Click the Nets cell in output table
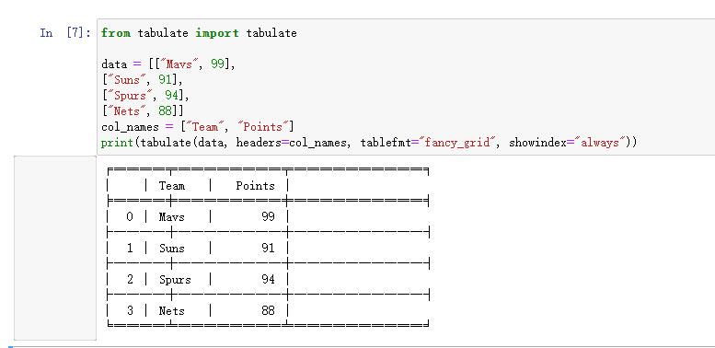715x348 pixels. [171, 311]
